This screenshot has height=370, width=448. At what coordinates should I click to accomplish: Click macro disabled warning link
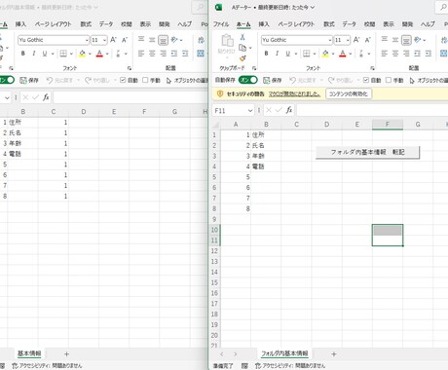294,93
